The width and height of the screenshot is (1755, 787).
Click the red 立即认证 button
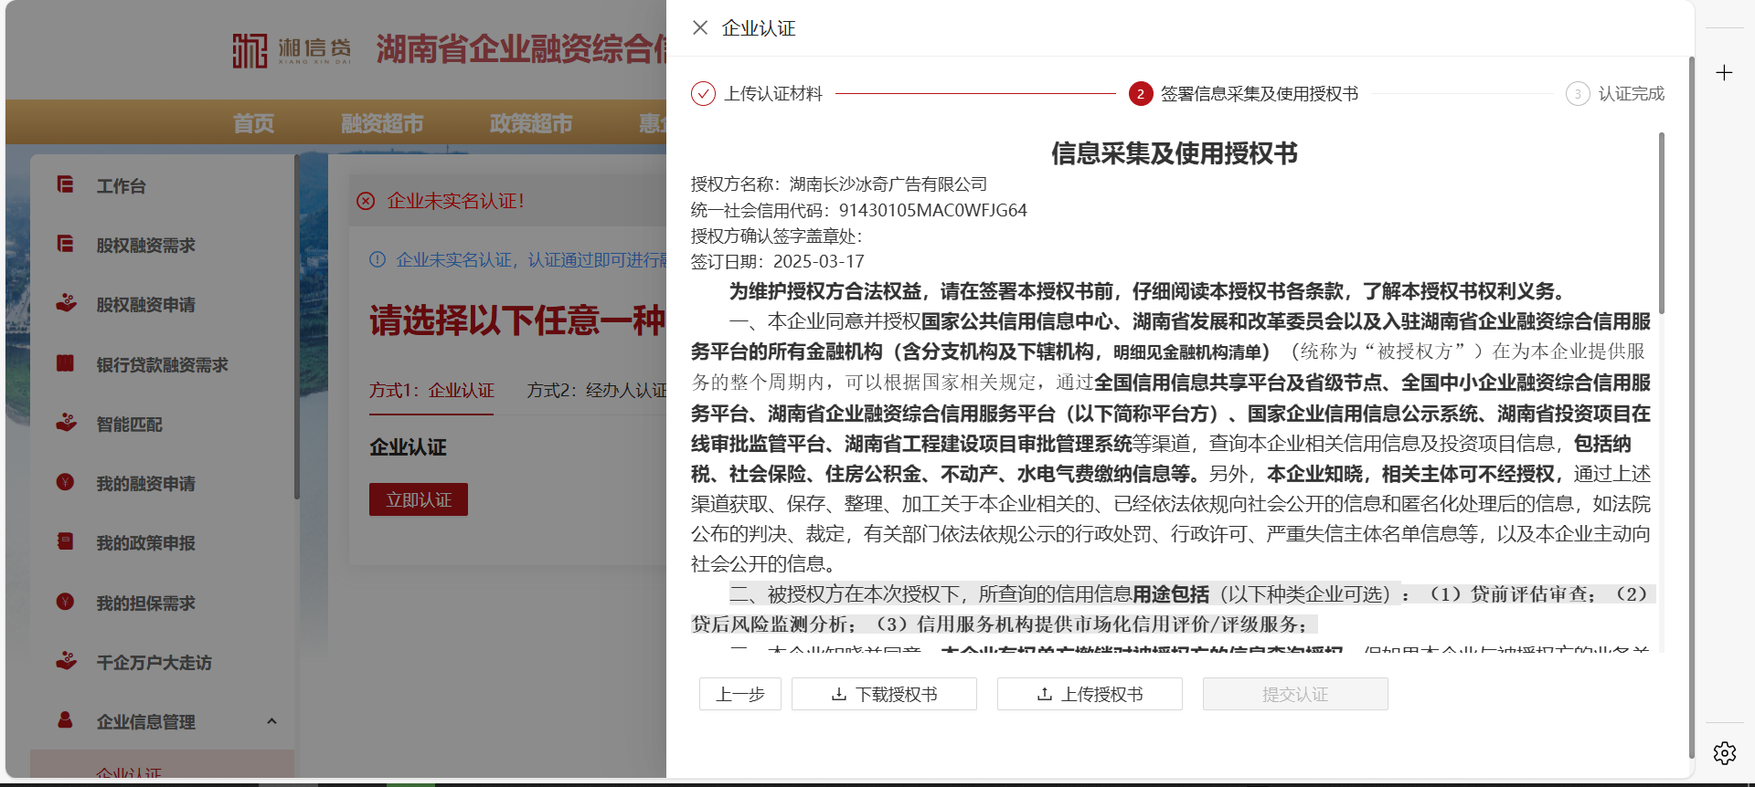[x=419, y=499]
